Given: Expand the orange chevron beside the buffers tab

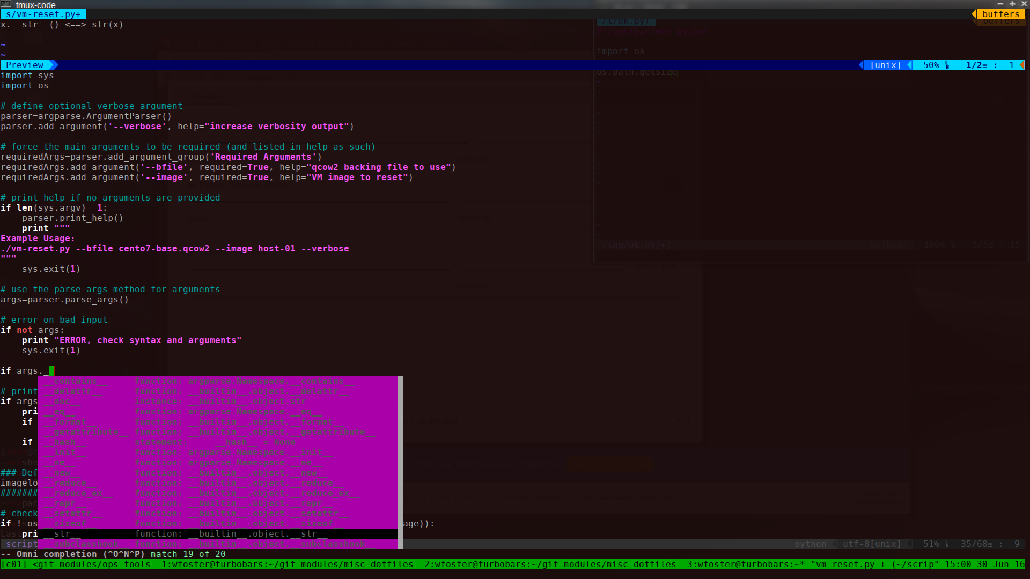Looking at the screenshot, I should click(x=975, y=14).
